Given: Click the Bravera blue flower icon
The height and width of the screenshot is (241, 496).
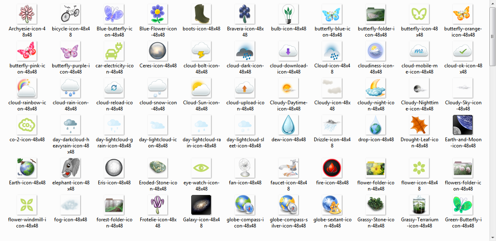Looking at the screenshot, I should point(245,14).
